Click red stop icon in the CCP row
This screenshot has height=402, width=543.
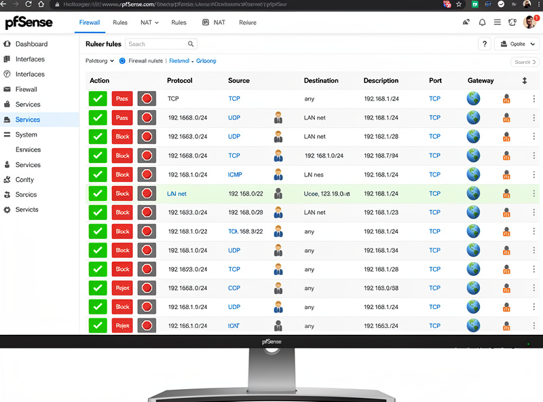[x=147, y=288]
